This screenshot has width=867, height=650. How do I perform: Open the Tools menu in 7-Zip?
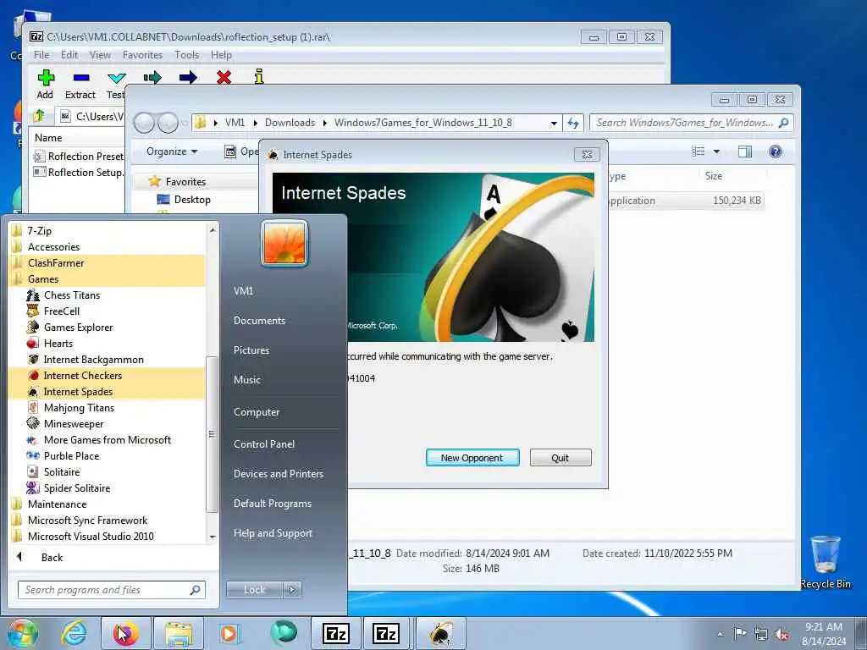pos(187,55)
